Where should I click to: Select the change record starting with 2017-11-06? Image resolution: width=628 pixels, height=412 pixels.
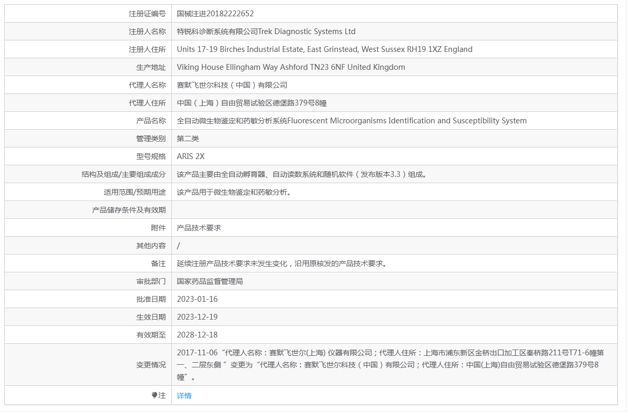[390, 365]
